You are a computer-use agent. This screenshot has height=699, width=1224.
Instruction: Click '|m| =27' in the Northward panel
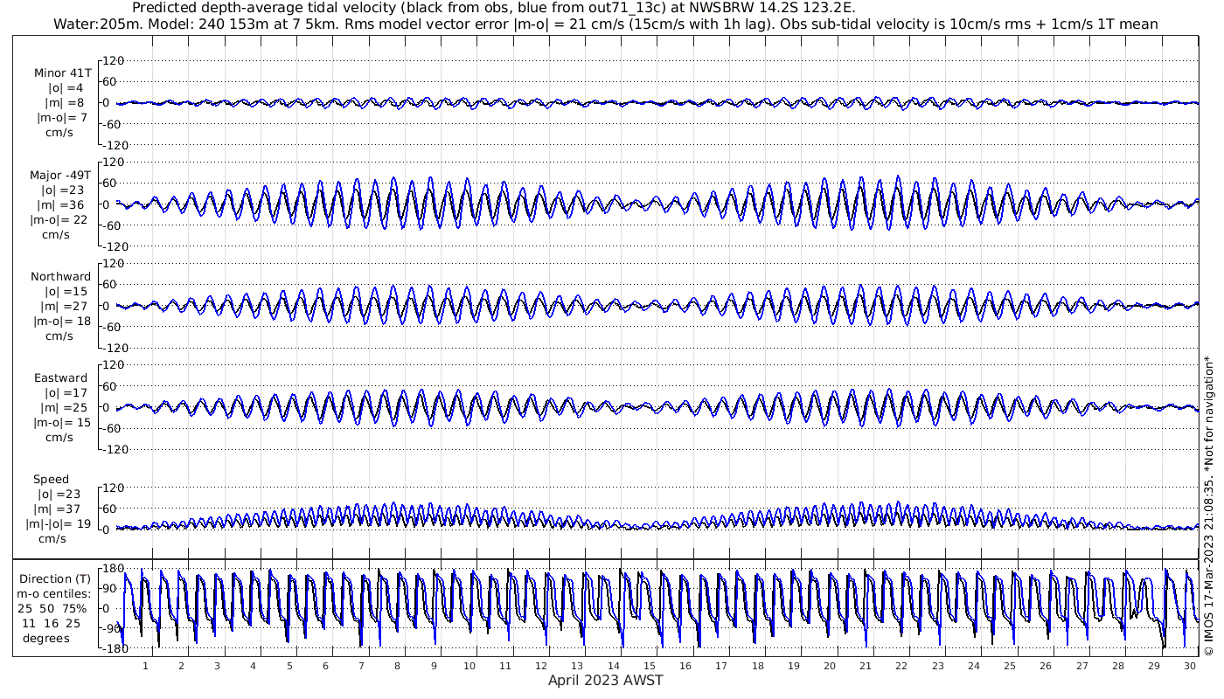64,307
